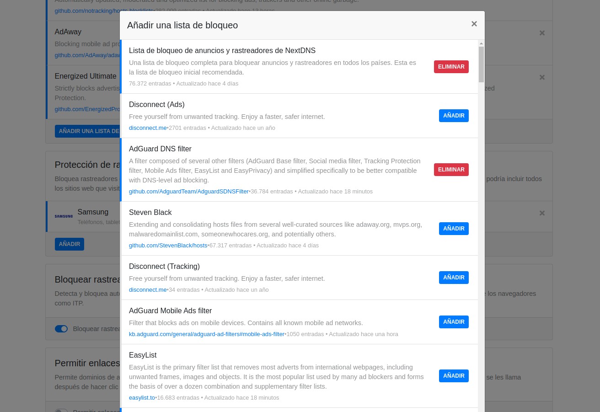Add the Disconnect (Ads) blocklist
The image size is (600, 412).
[454, 116]
